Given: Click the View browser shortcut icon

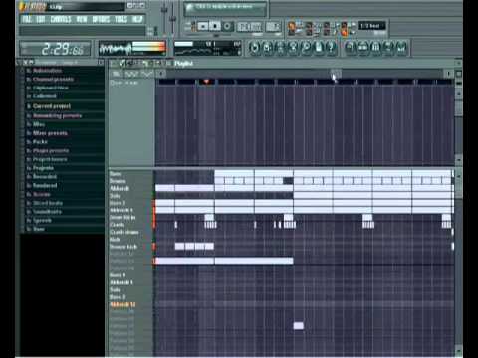Looking at the screenshot, I should click(388, 48).
